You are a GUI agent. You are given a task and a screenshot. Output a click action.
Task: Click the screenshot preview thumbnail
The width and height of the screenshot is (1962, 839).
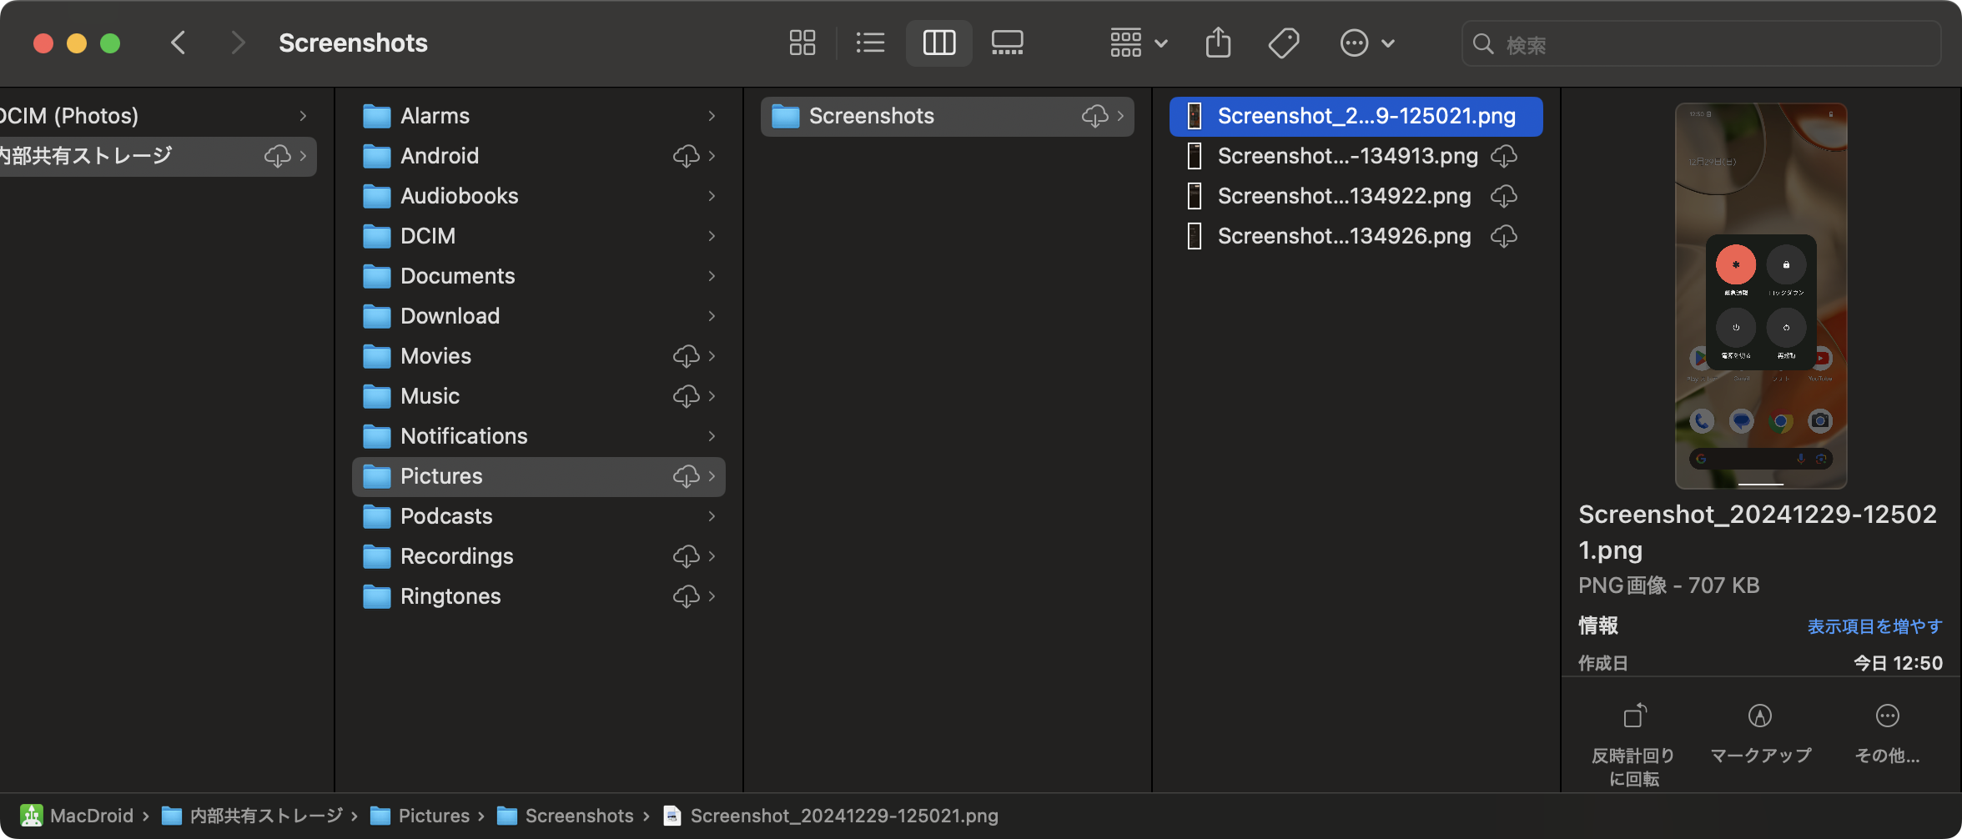click(x=1760, y=295)
